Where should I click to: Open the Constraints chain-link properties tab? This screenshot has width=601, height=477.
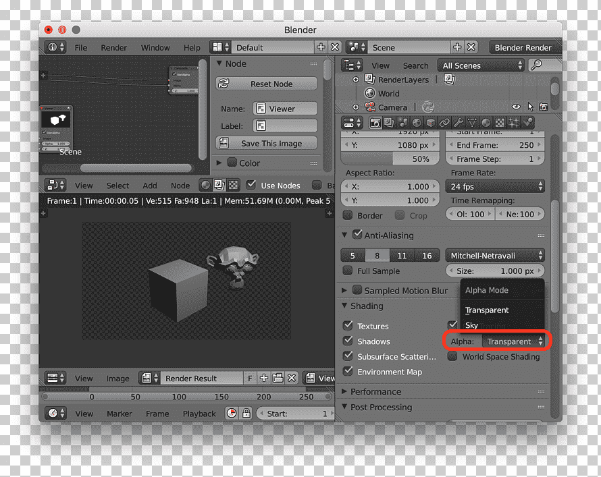[444, 123]
